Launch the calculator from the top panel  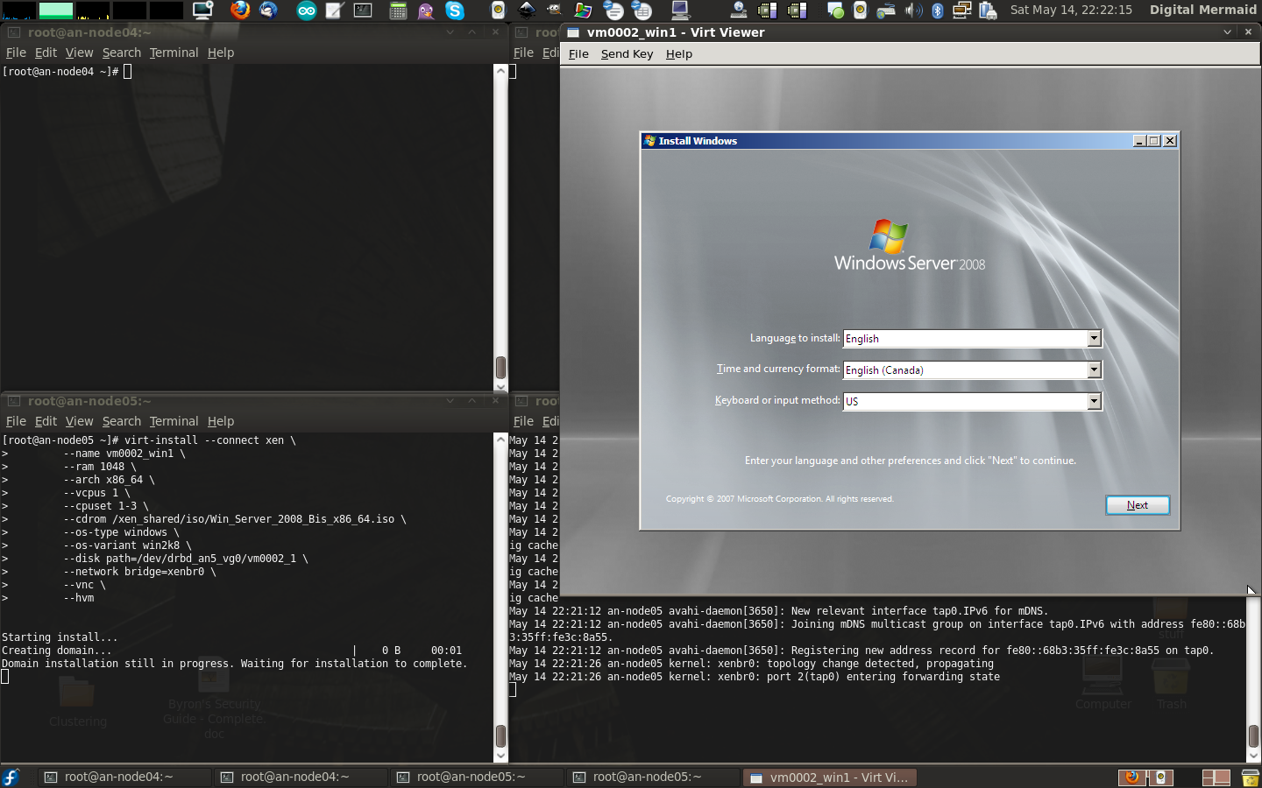[398, 11]
